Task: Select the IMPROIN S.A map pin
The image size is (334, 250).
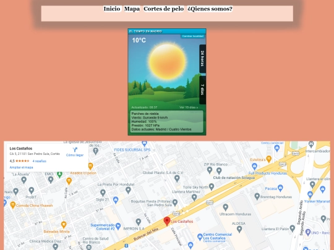Action: [139, 222]
